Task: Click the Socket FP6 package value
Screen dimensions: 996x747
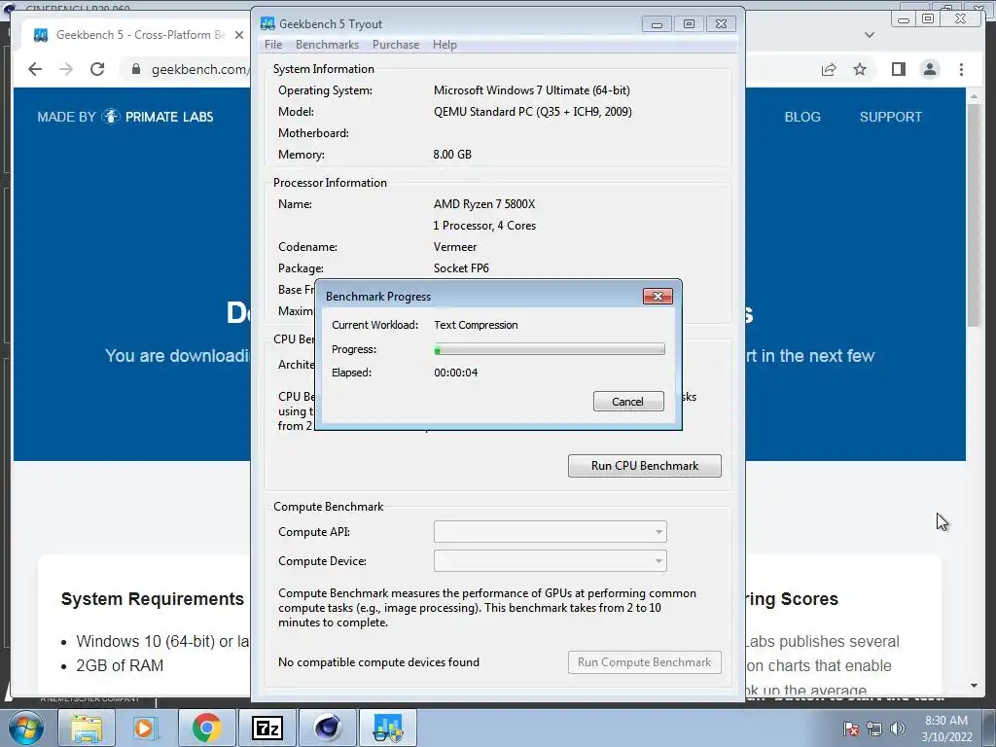Action: 461,268
